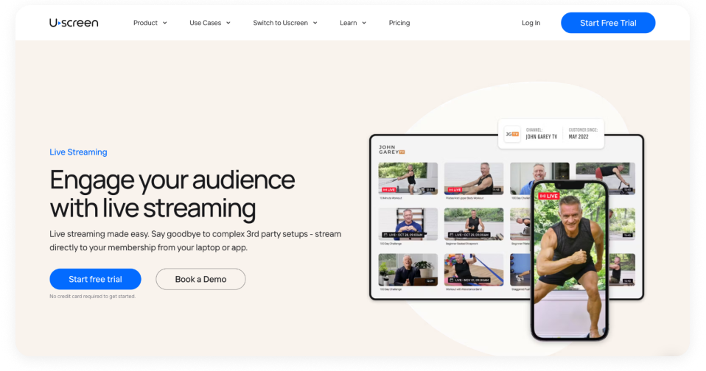Click the Book a Demo button
Screen dimensions: 706x371
tap(200, 279)
